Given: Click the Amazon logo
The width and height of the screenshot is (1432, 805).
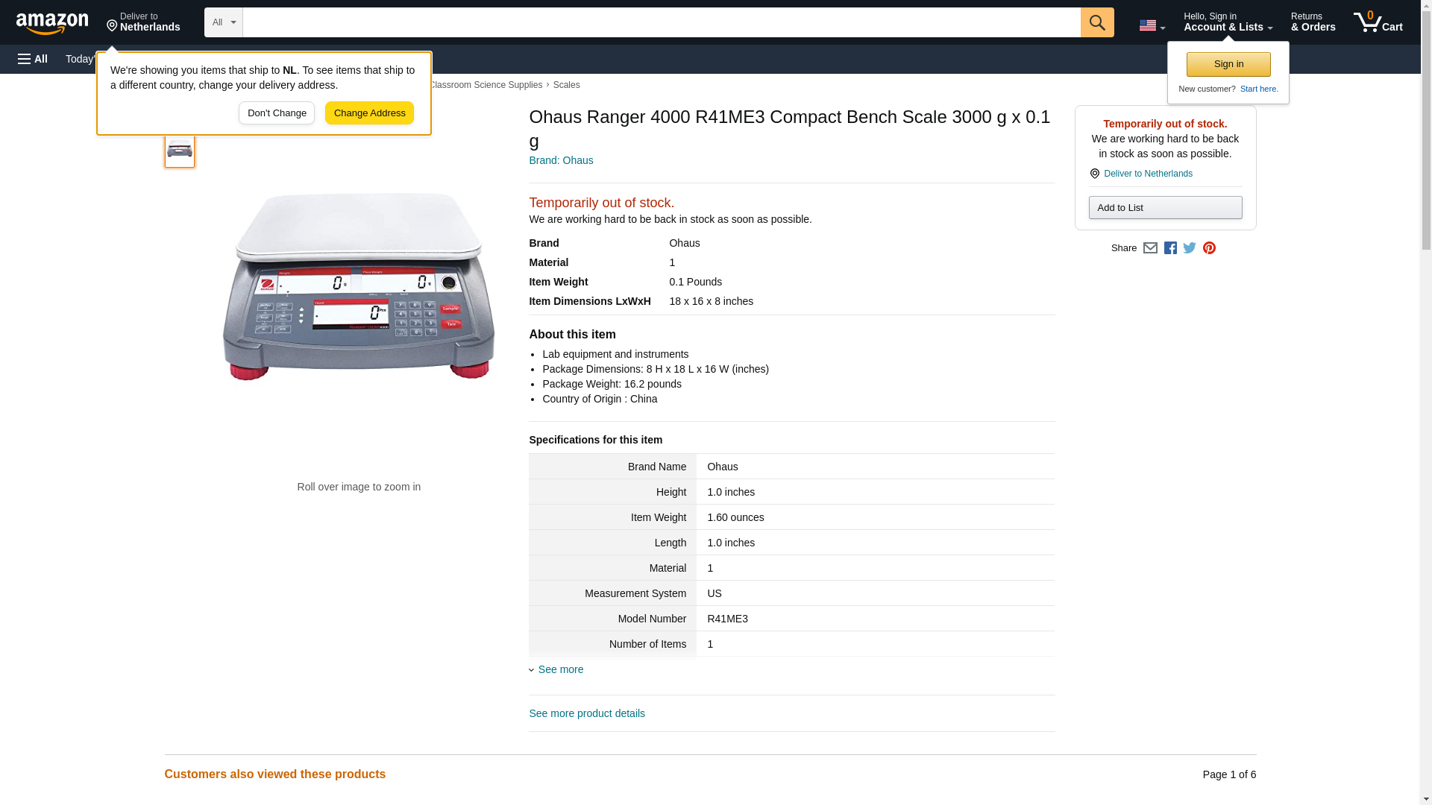Looking at the screenshot, I should pyautogui.click(x=52, y=23).
